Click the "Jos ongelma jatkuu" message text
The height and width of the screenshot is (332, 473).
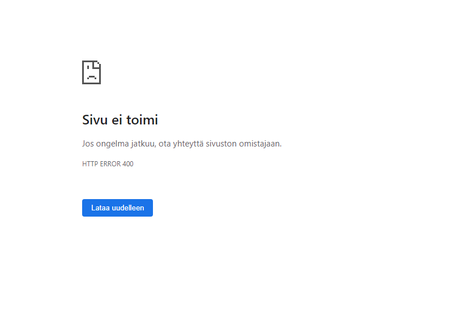pos(182,144)
